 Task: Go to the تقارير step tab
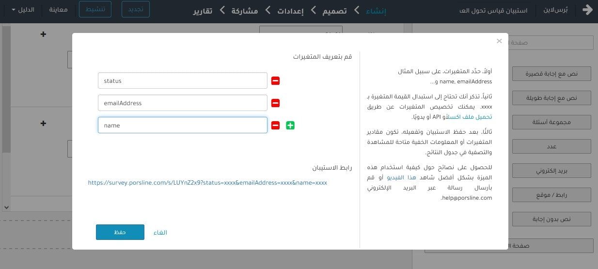[x=203, y=10]
